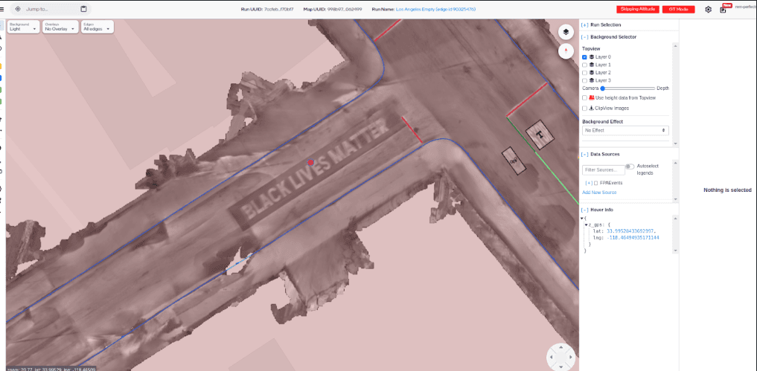Select the red point marker on the map
757x371 pixels.
coord(311,163)
